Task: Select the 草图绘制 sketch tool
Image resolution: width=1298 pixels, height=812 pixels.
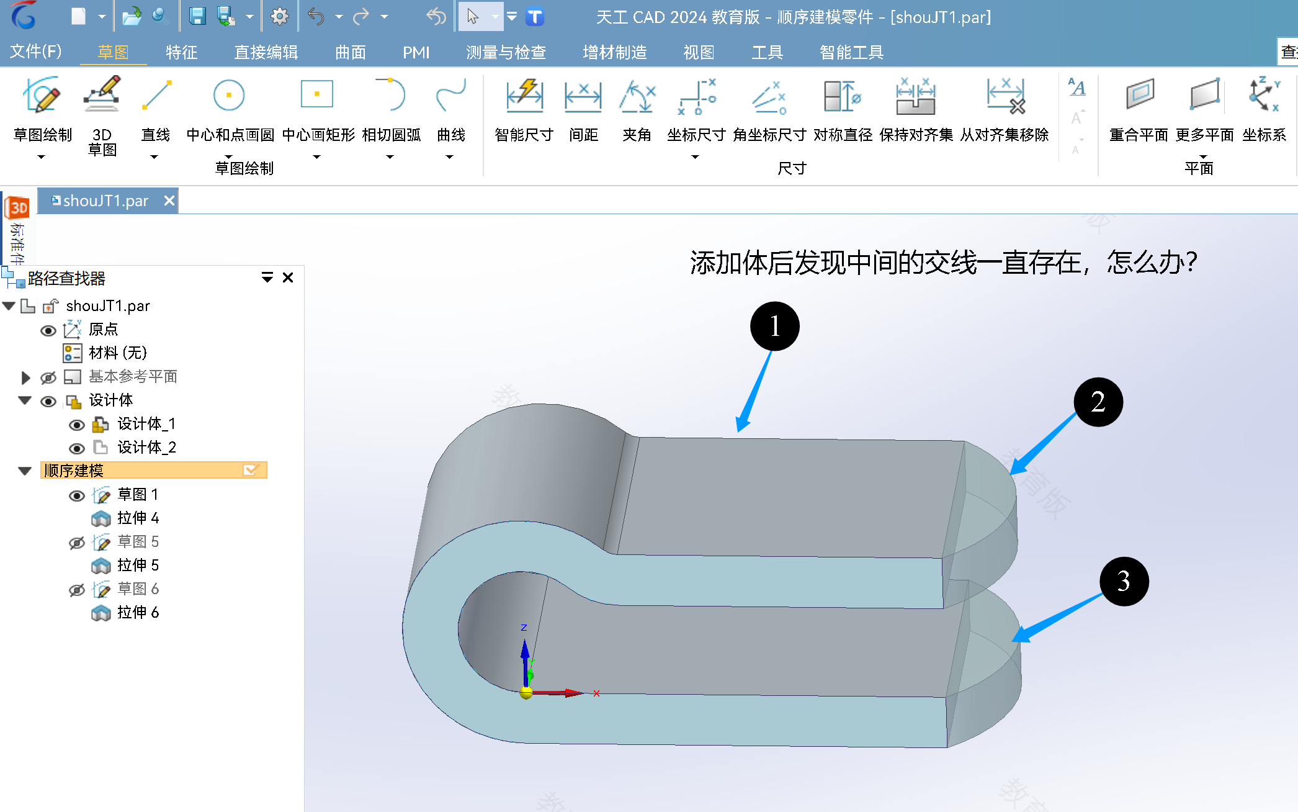Action: point(42,109)
